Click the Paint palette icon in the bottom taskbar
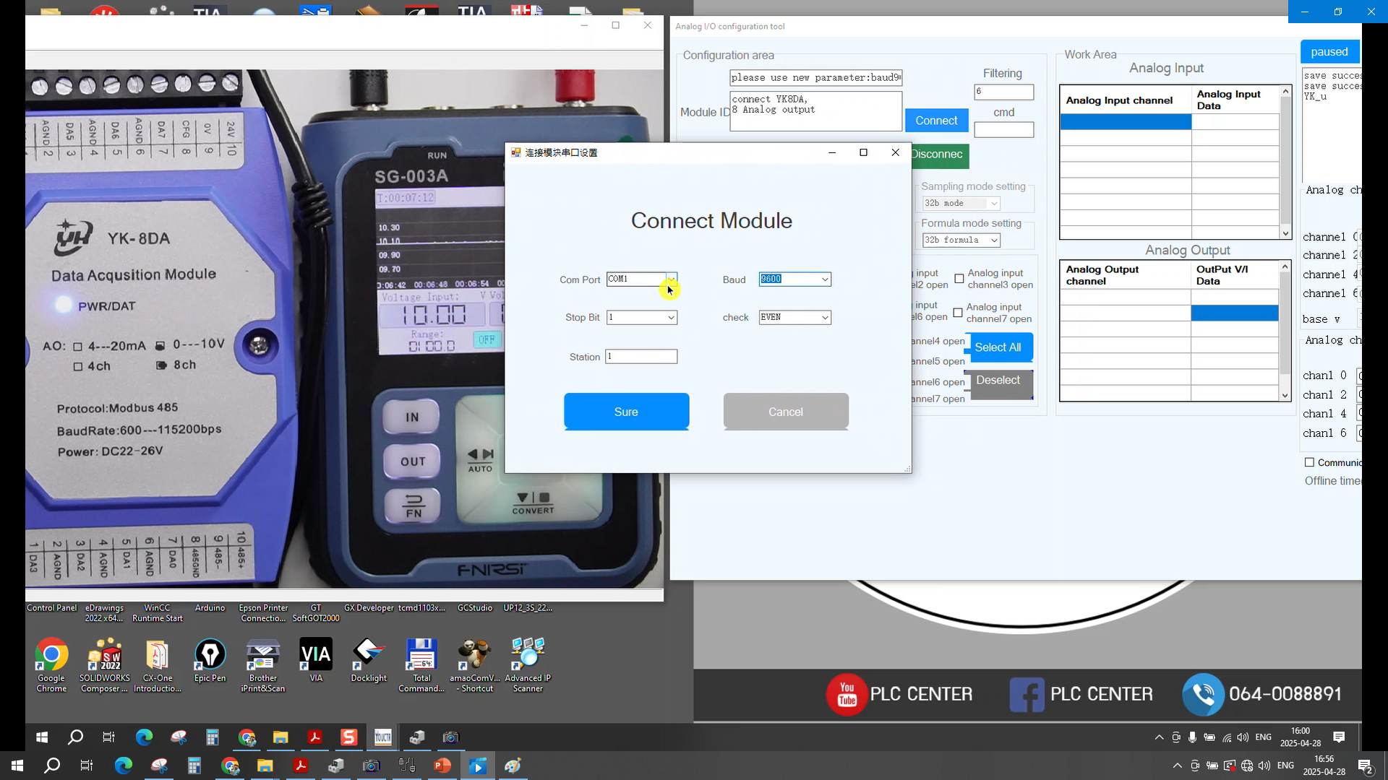Viewport: 1388px width, 780px height. click(x=513, y=766)
